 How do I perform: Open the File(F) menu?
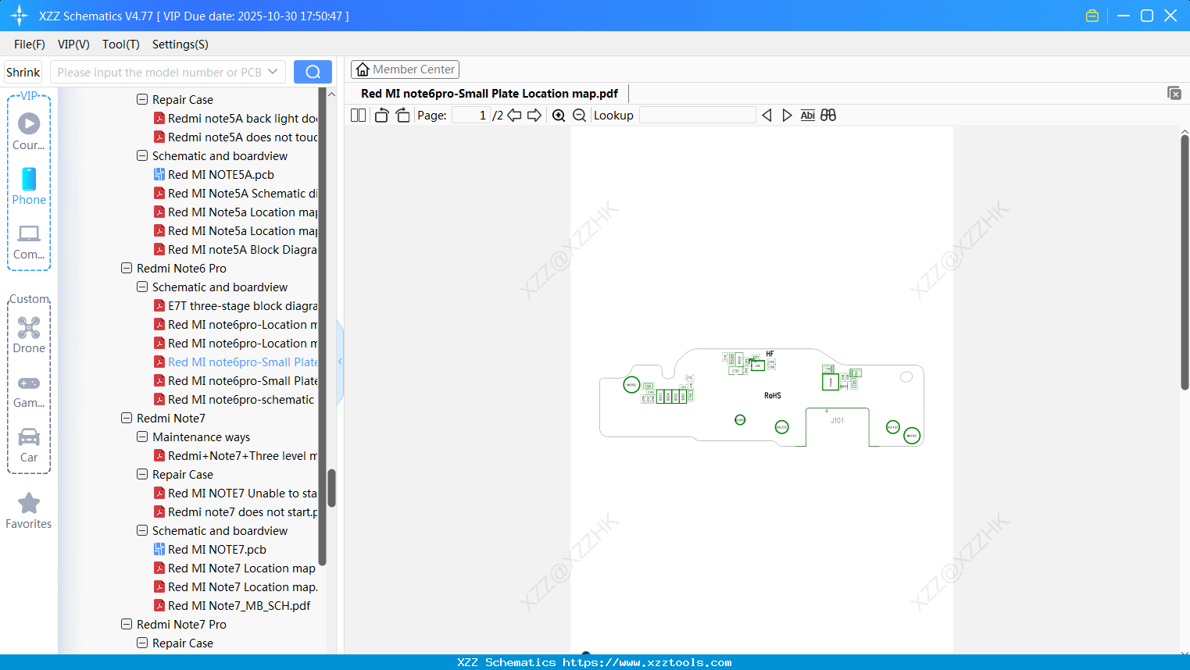30,45
